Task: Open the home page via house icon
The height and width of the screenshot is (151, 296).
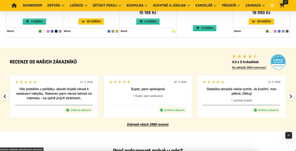Action: coord(14,5)
